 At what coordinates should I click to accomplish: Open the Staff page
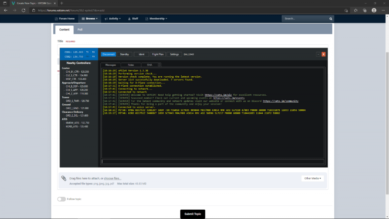click(133, 19)
